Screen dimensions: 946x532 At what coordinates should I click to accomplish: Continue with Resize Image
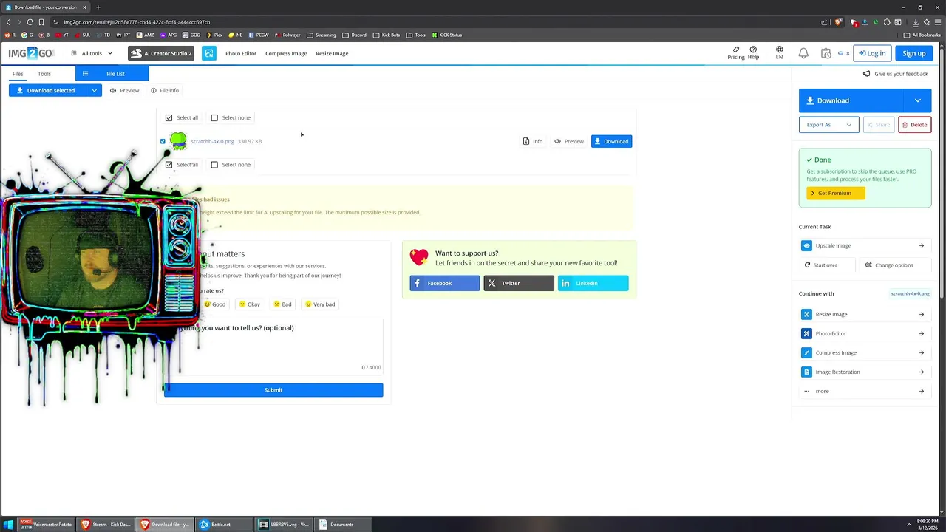pyautogui.click(x=864, y=314)
